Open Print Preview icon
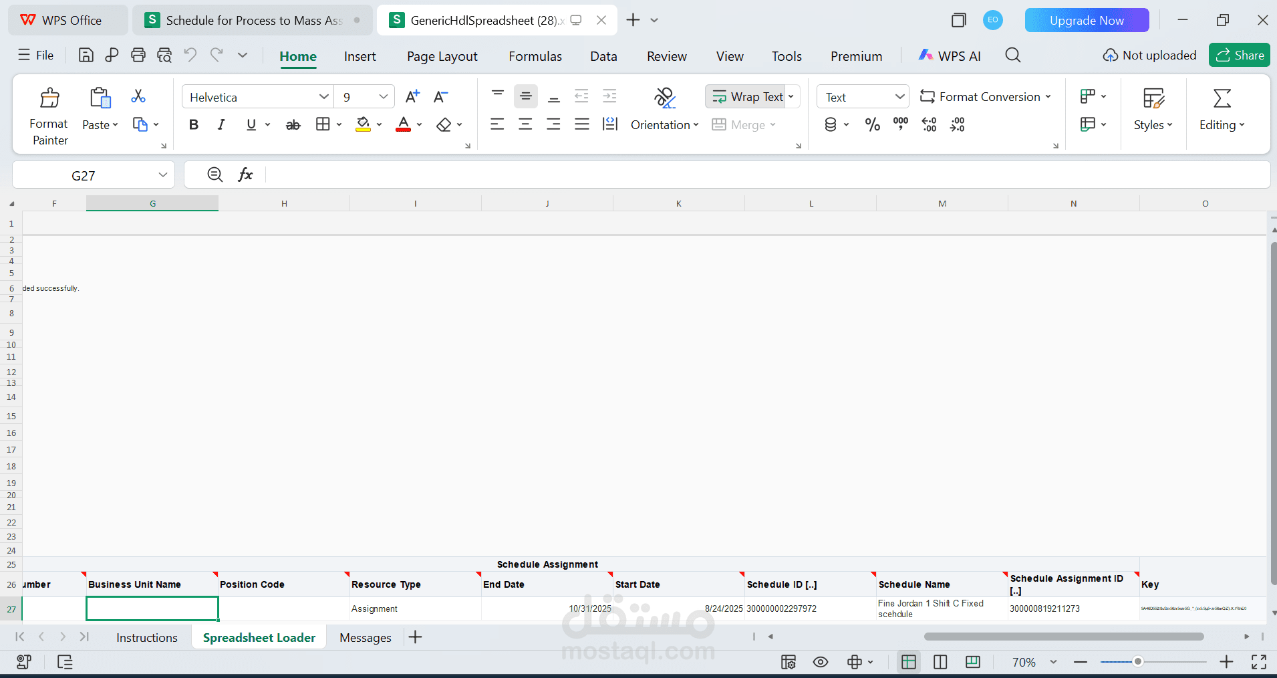The width and height of the screenshot is (1277, 678). click(164, 55)
